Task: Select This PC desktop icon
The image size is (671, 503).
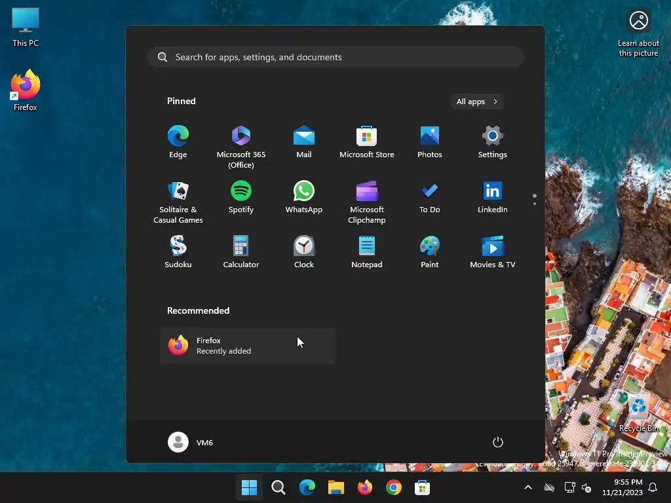Action: [x=26, y=27]
